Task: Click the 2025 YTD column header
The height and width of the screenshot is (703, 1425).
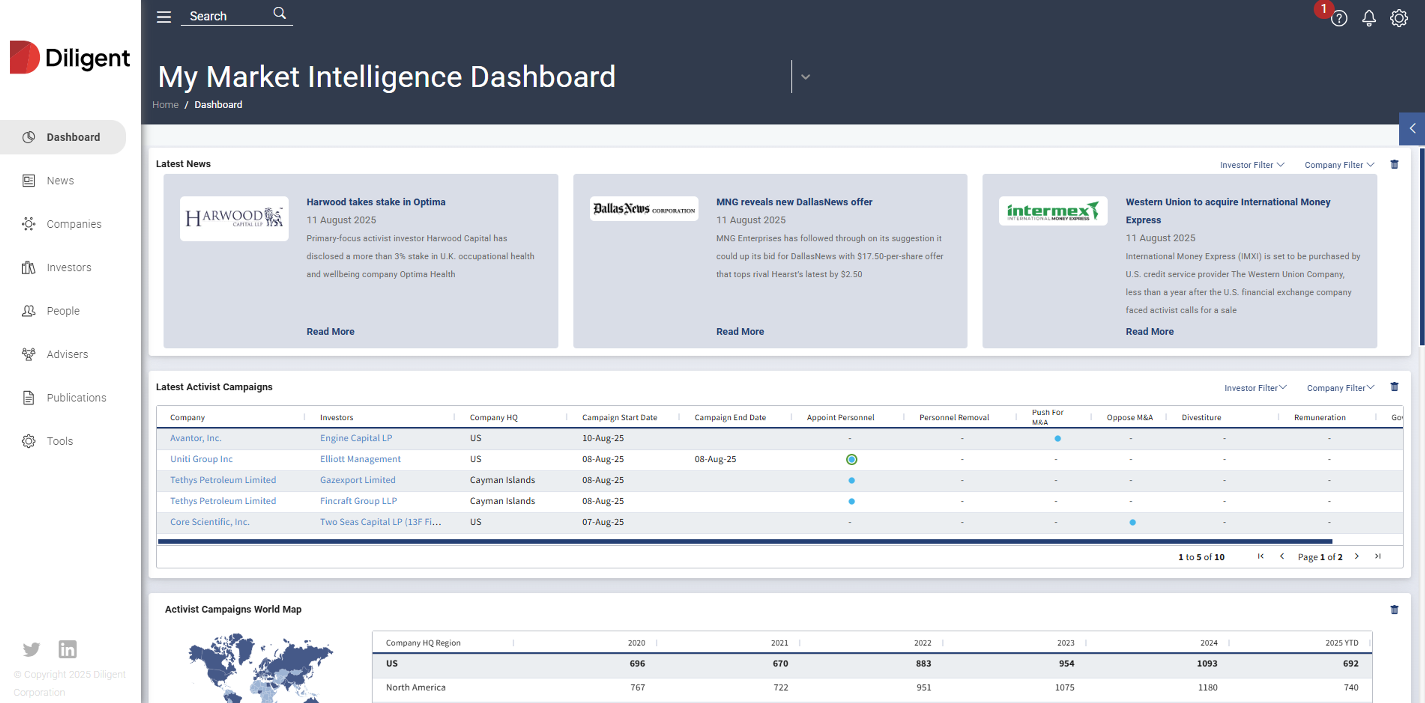Action: (x=1342, y=643)
